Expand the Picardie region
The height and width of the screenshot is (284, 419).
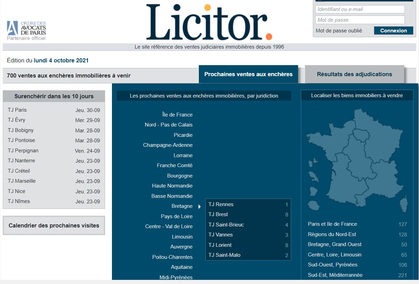tap(183, 135)
